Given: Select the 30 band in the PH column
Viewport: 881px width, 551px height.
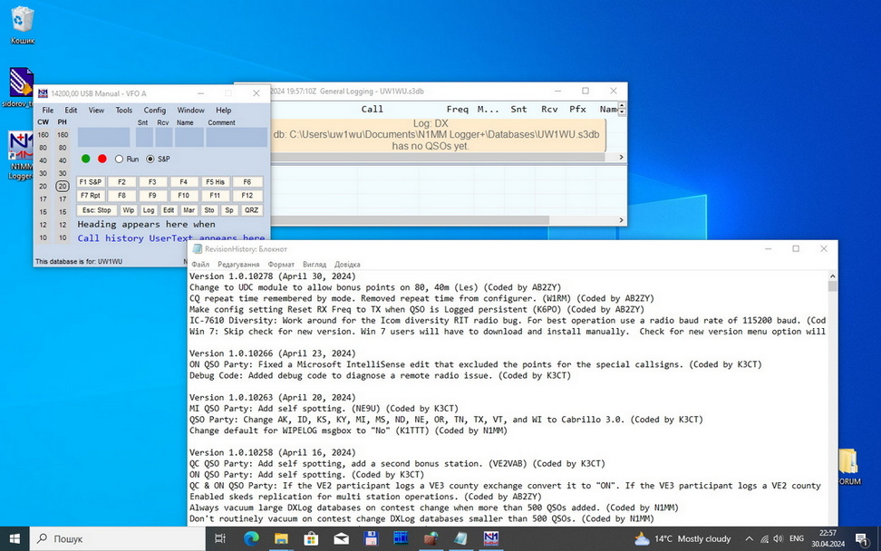Looking at the screenshot, I should coord(63,174).
